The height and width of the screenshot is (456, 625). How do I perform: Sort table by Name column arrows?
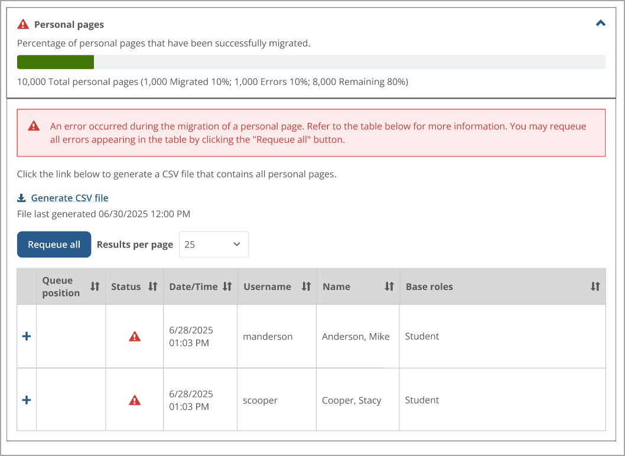(x=389, y=286)
